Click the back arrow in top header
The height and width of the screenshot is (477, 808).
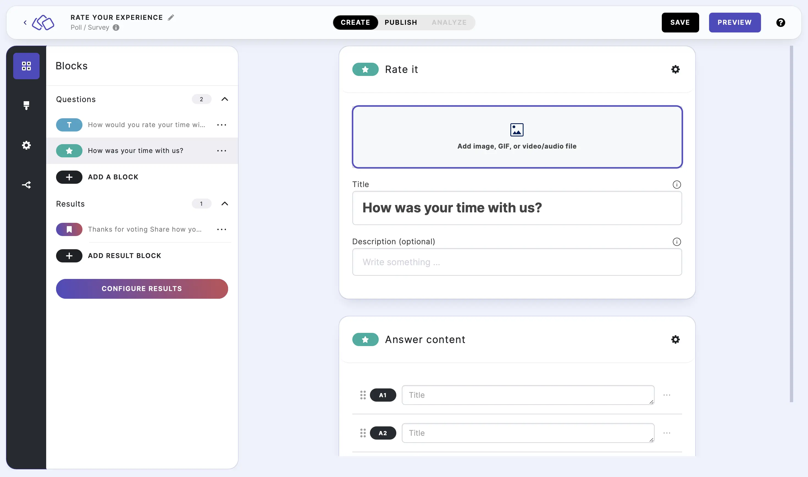coord(25,23)
